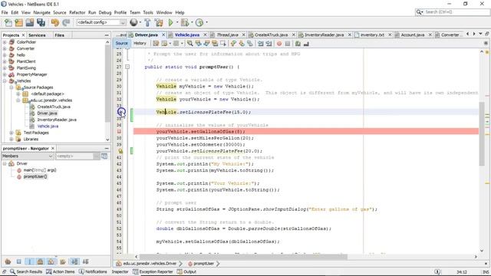The image size is (491, 276).
Task: Toggle Show Fields filter in Navigator
Action: pos(18,261)
